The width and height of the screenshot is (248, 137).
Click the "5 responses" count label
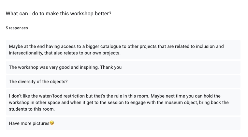point(17,28)
